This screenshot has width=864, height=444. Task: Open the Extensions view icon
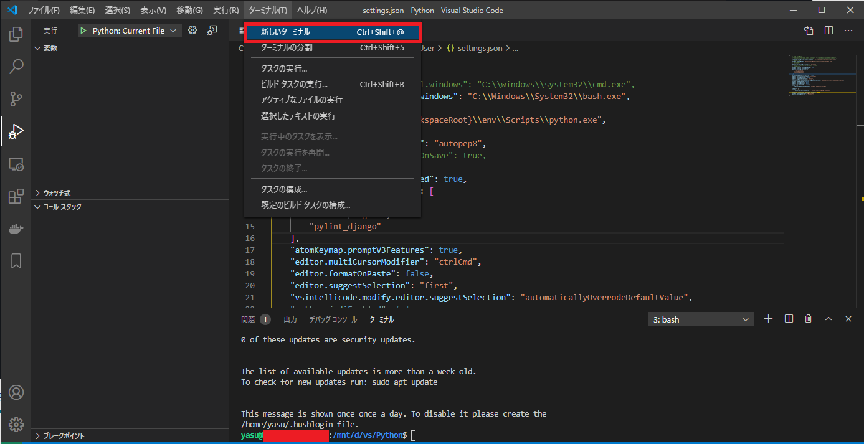click(x=16, y=196)
